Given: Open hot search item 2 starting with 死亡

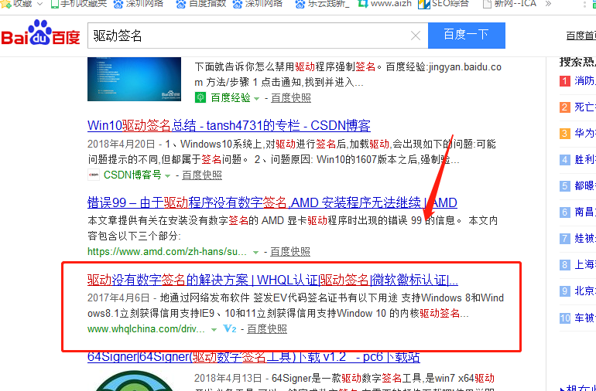Looking at the screenshot, I should [x=584, y=107].
